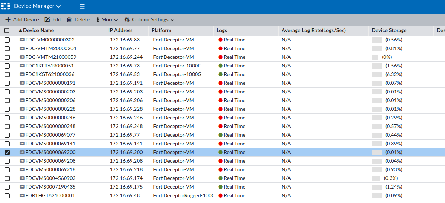
Task: Check the box for FDC-VM0000000302
Action: click(x=7, y=40)
